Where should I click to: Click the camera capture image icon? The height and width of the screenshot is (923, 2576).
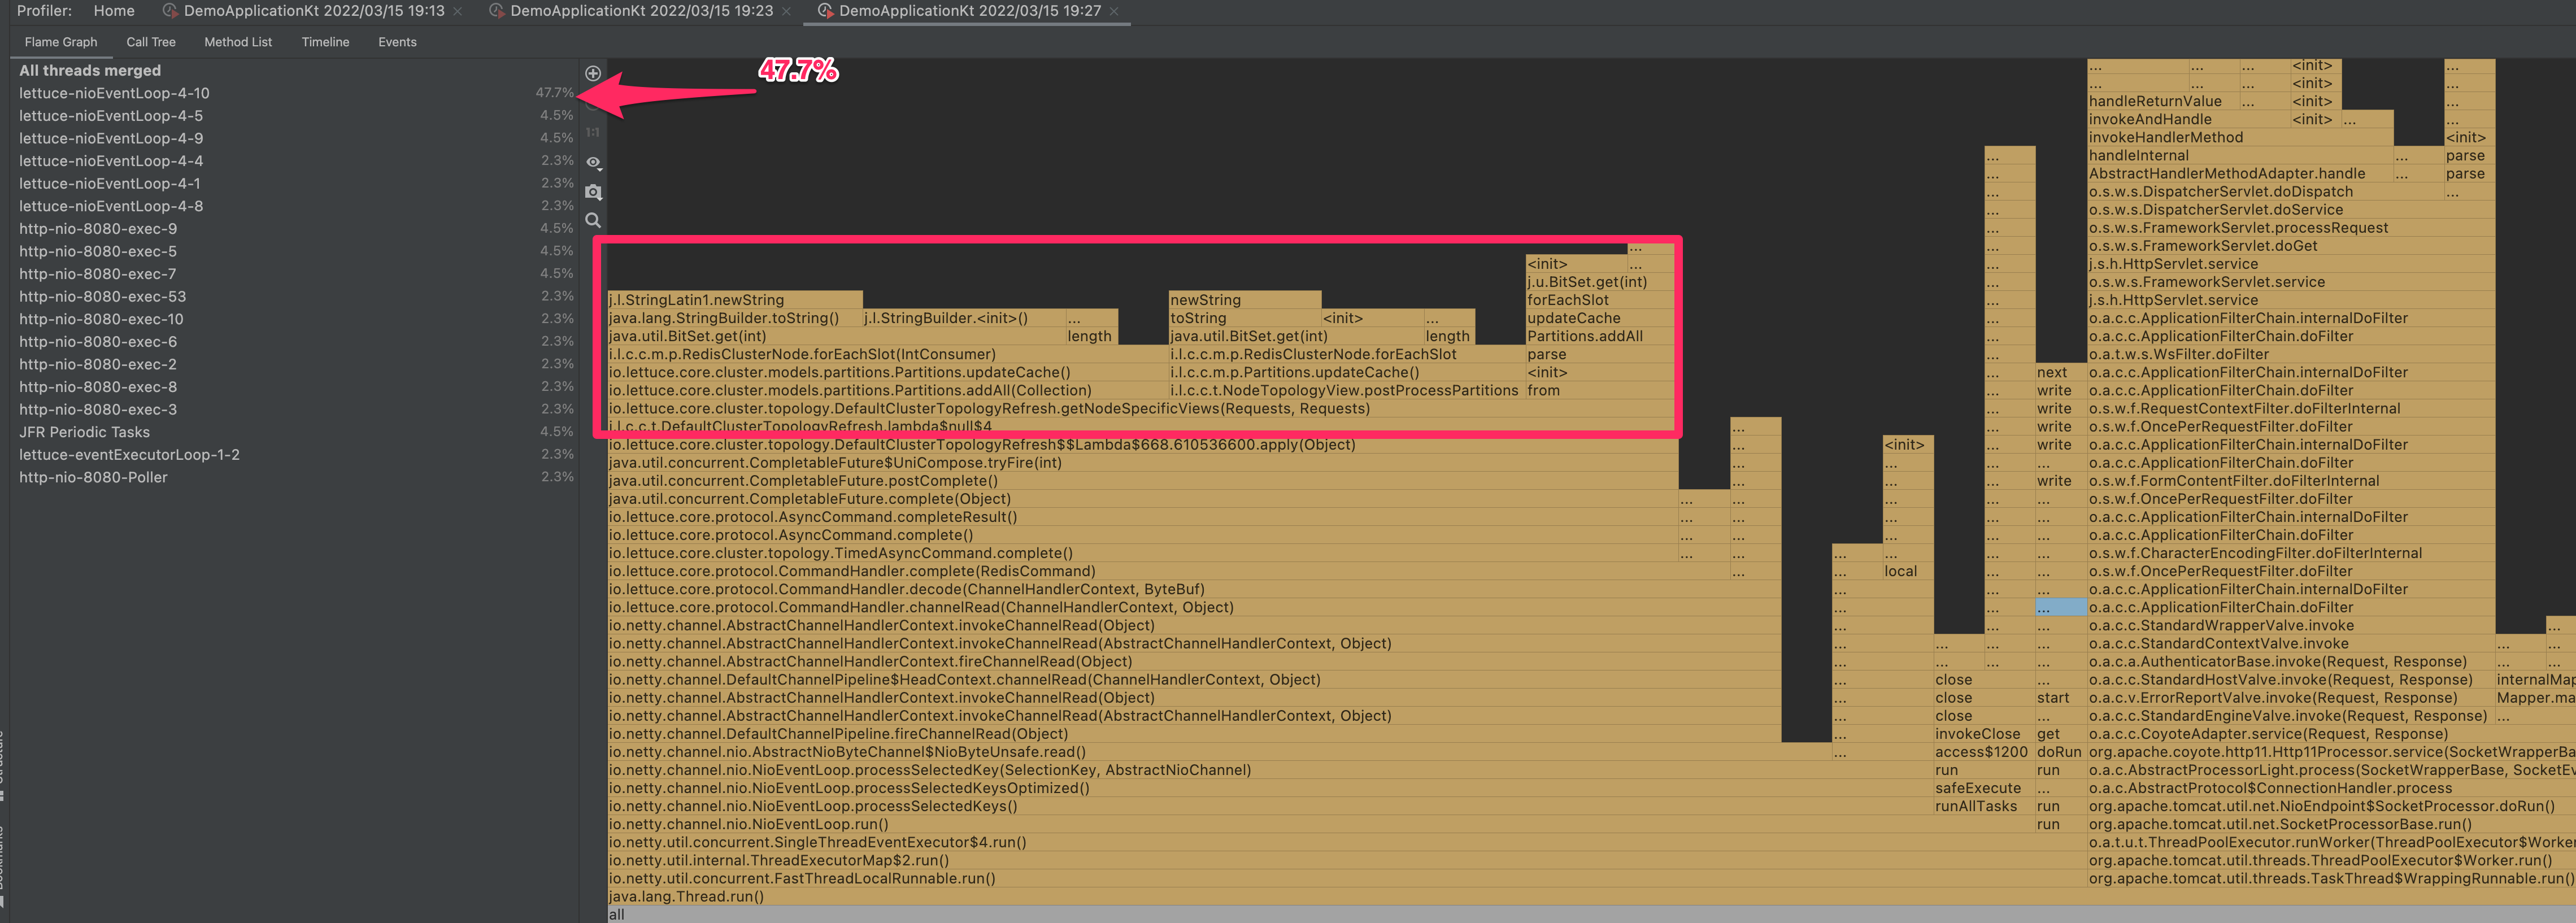[x=593, y=191]
